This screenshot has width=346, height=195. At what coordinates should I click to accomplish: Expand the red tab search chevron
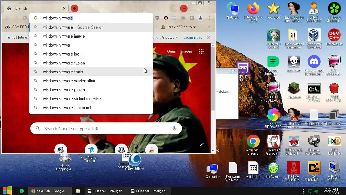184,8
